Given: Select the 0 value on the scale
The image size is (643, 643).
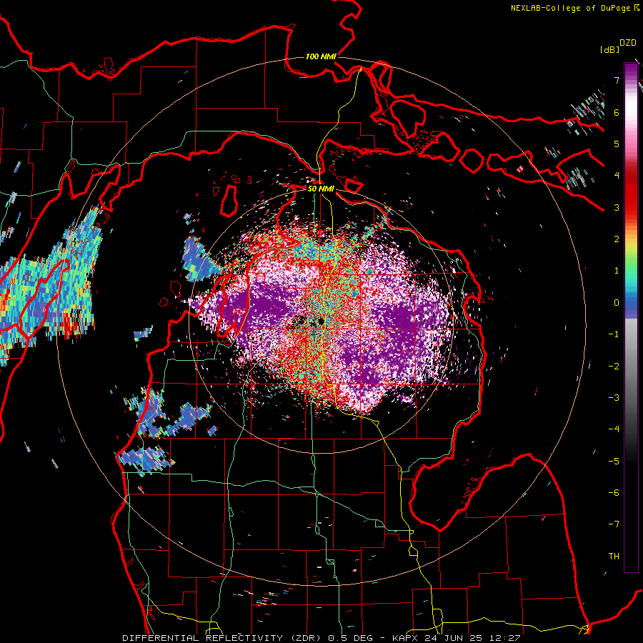Looking at the screenshot, I should pos(617,303).
